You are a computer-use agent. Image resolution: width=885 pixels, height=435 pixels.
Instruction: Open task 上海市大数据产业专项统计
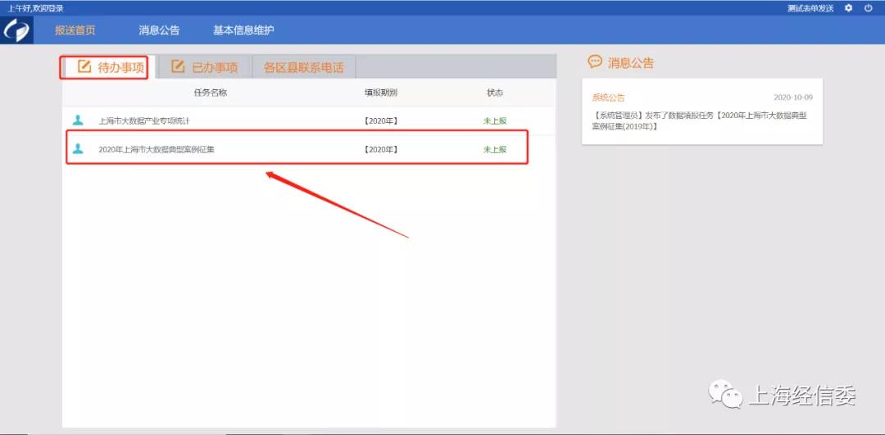pos(144,121)
